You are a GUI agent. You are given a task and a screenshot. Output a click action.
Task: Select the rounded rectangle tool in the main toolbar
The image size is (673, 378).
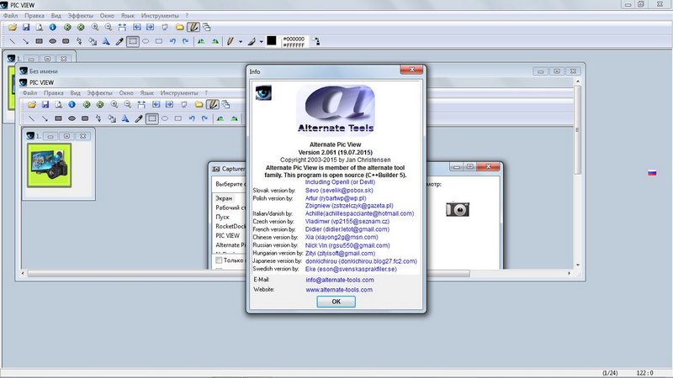66,41
